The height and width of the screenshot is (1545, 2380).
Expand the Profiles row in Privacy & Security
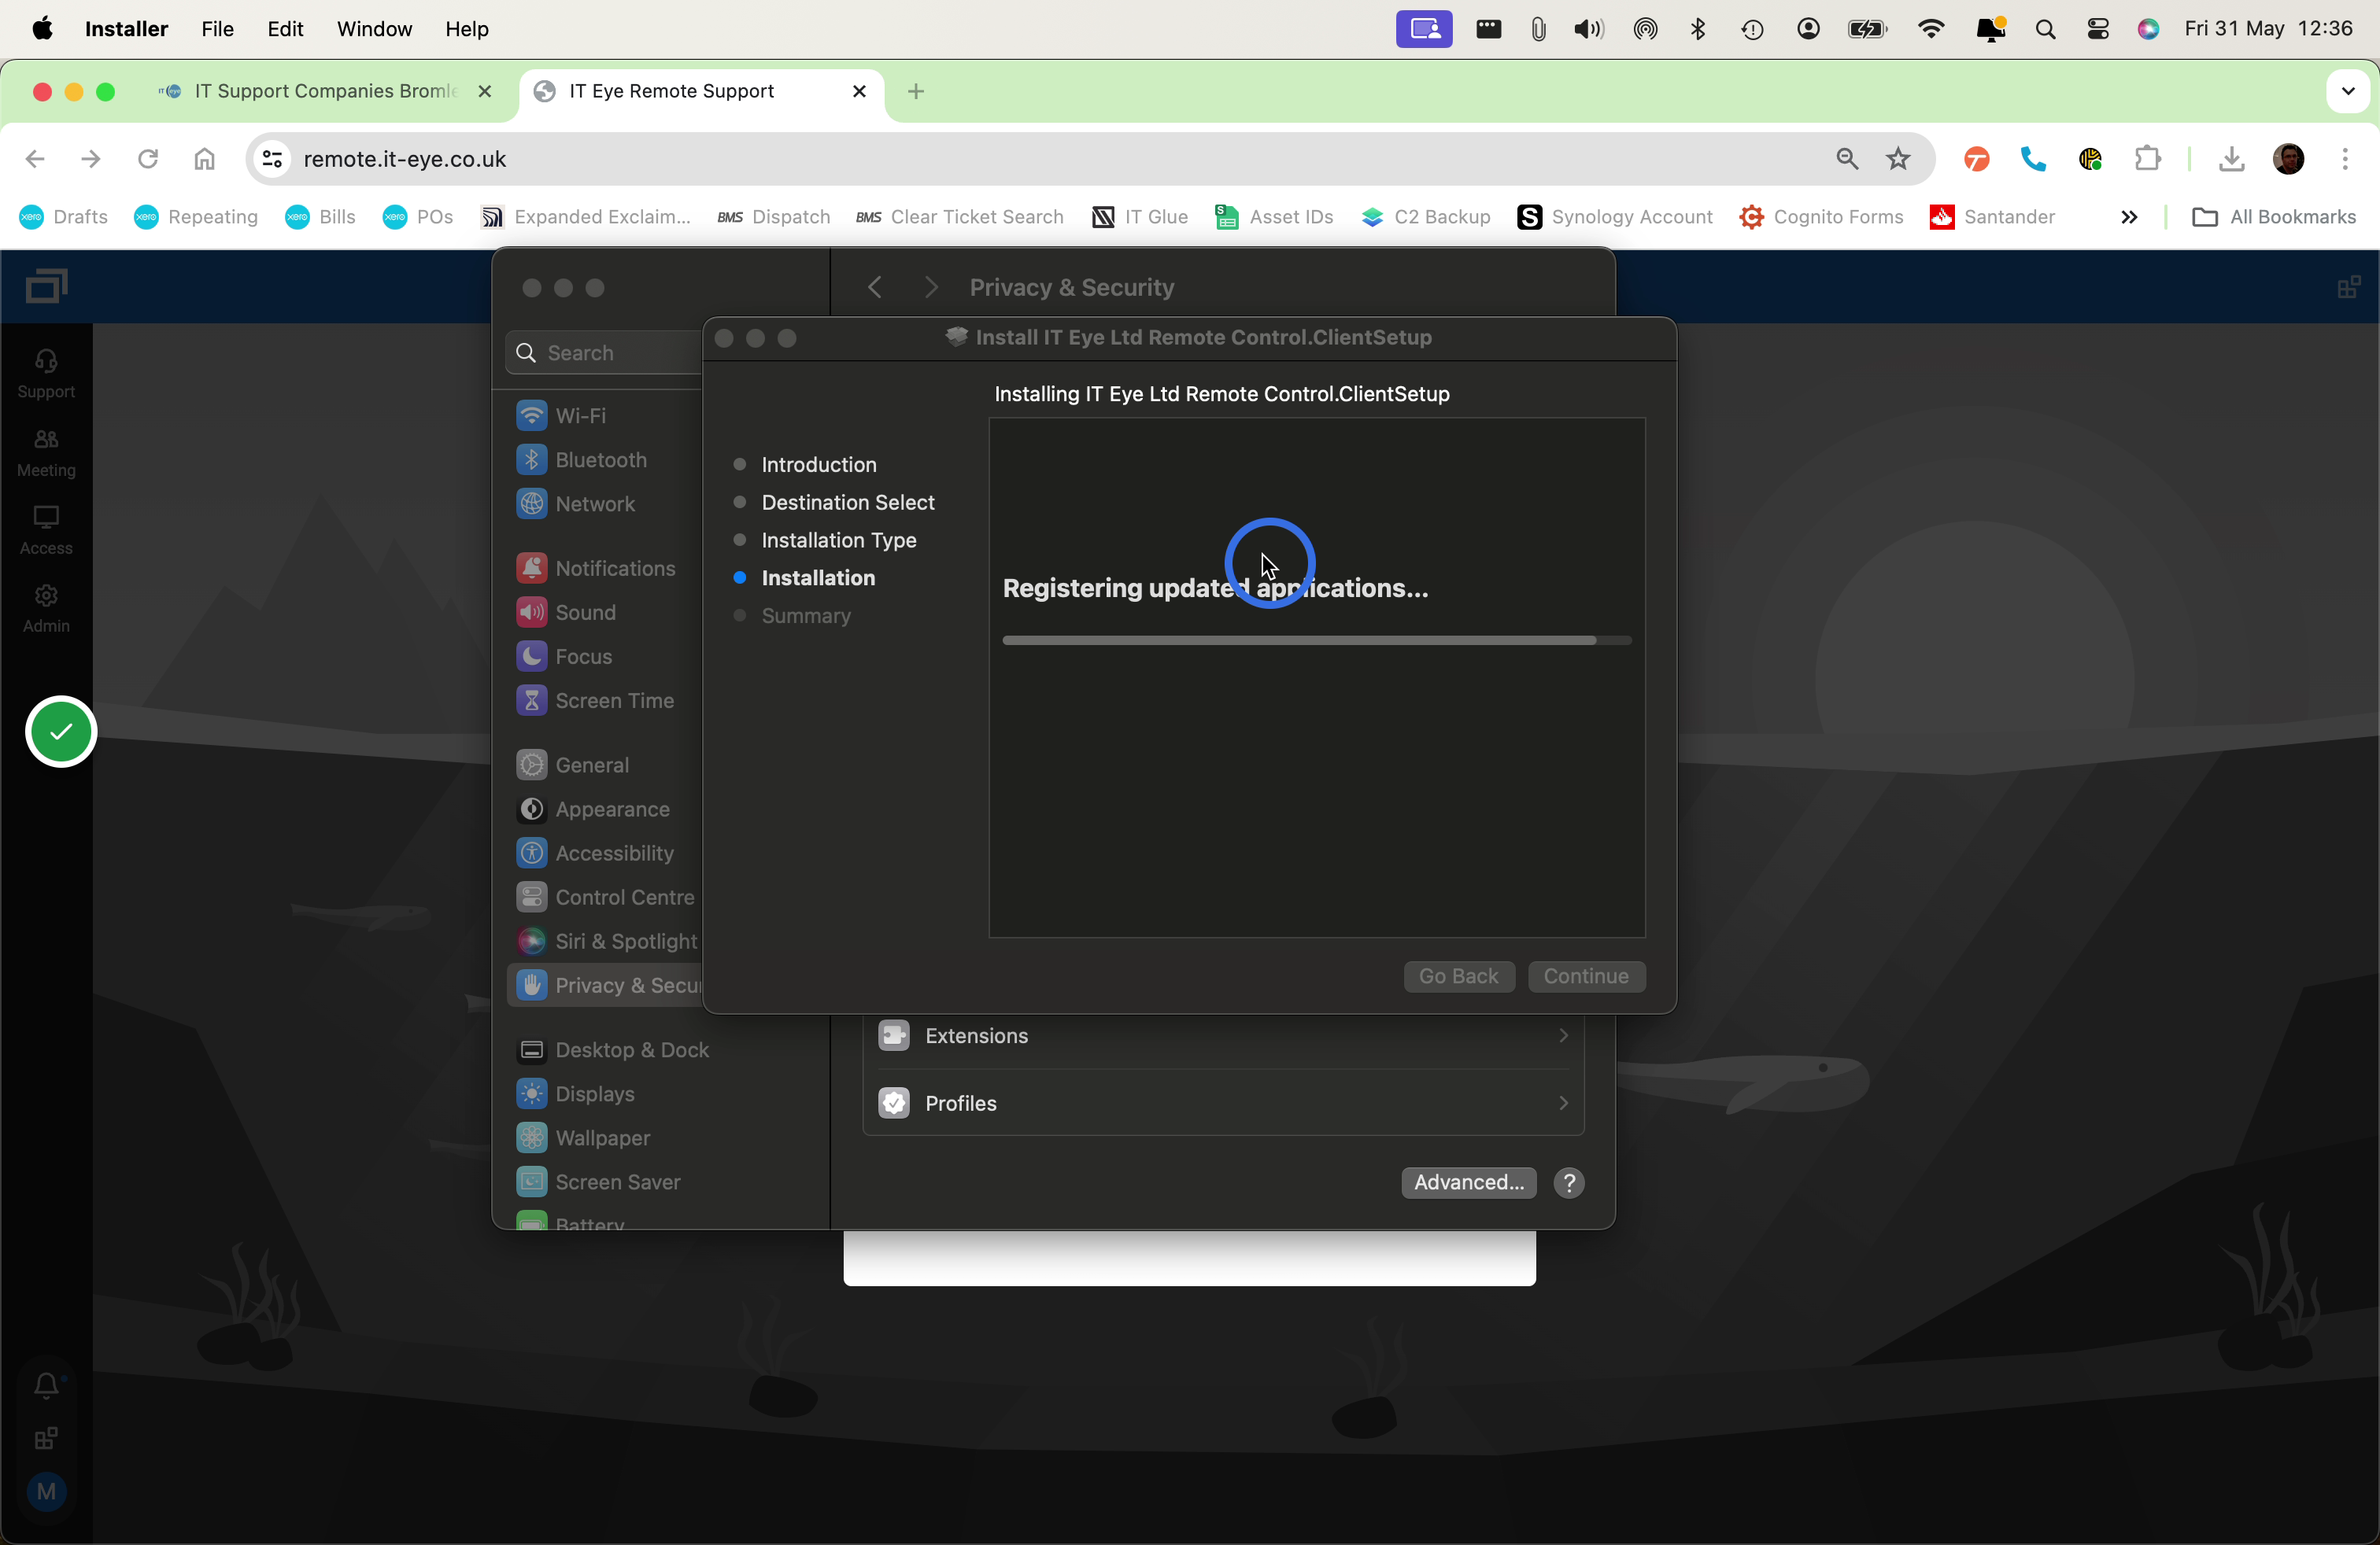(1223, 1103)
